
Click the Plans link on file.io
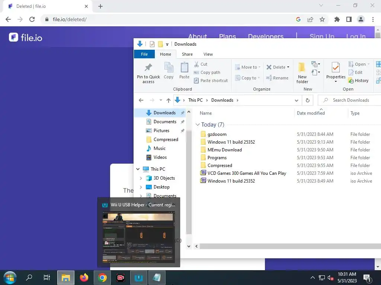(227, 37)
